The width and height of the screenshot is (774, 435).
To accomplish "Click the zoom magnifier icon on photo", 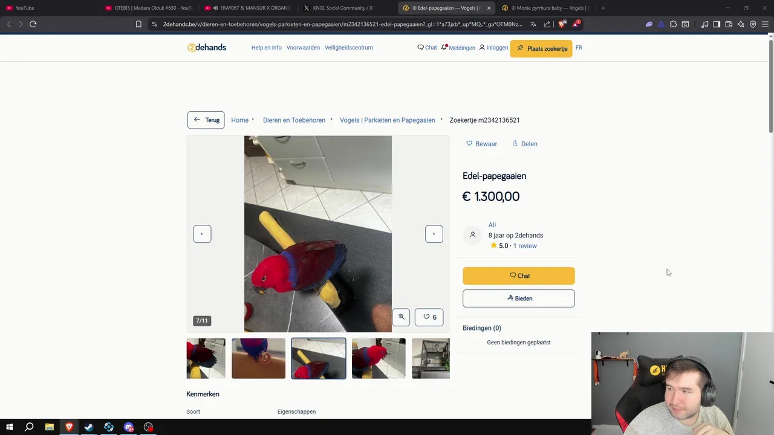I will pos(401,317).
